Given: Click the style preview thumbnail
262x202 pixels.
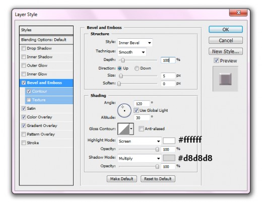Looking at the screenshot, I should coord(225,79).
